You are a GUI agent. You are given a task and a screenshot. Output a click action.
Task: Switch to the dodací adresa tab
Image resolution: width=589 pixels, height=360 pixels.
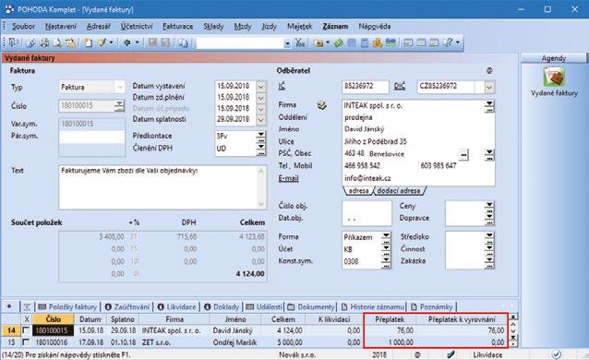click(x=399, y=191)
